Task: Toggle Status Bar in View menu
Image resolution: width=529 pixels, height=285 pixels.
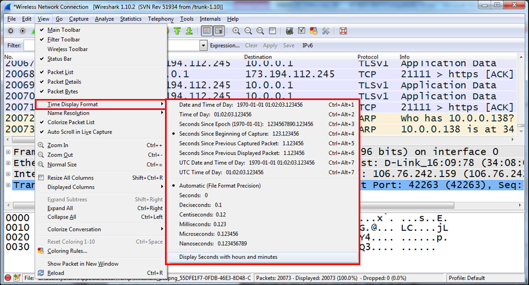Action: tap(101, 59)
